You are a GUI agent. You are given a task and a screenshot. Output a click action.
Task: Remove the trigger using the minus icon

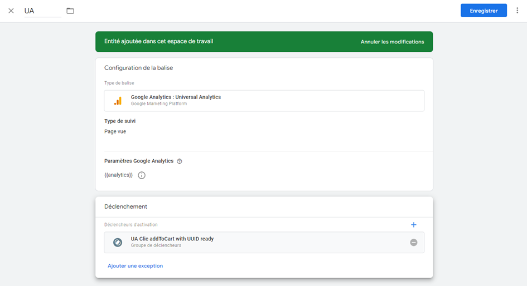click(413, 243)
